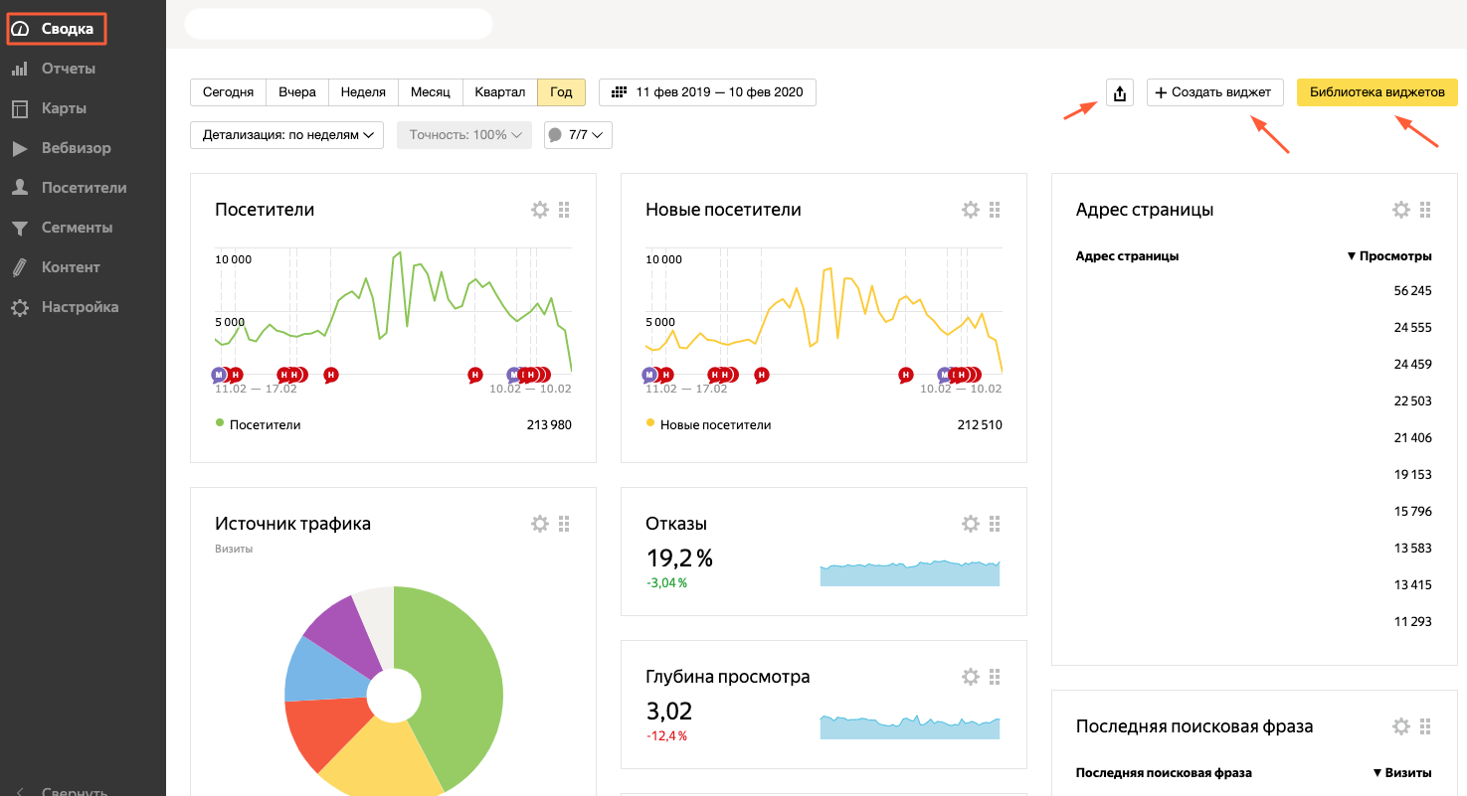The height and width of the screenshot is (796, 1467).
Task: Open the date range picker 11 фев 2019
Action: coord(707,92)
